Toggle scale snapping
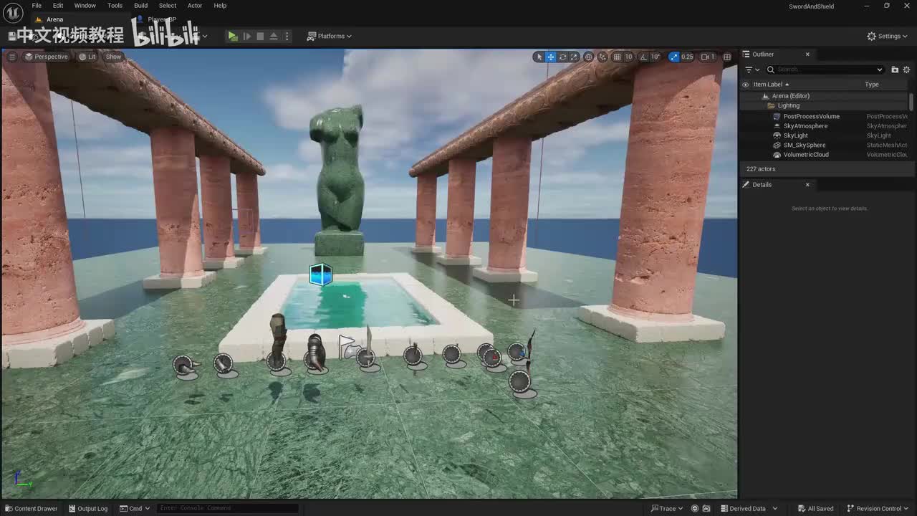917x516 pixels. pyautogui.click(x=673, y=57)
